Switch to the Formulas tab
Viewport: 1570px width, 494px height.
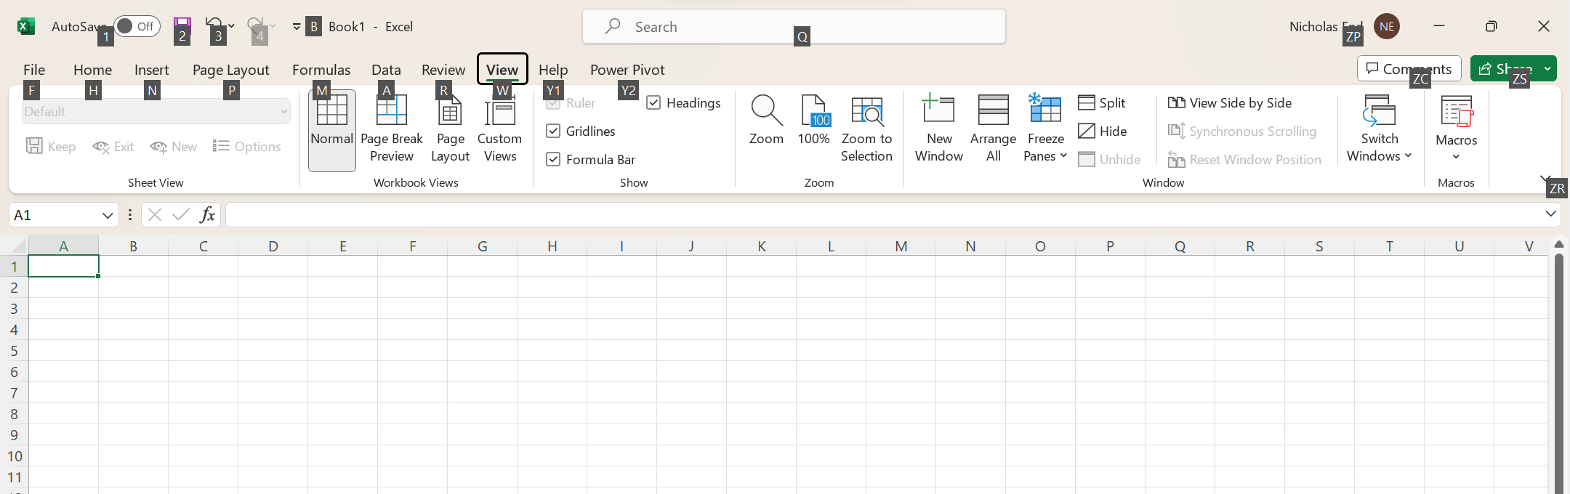click(321, 70)
